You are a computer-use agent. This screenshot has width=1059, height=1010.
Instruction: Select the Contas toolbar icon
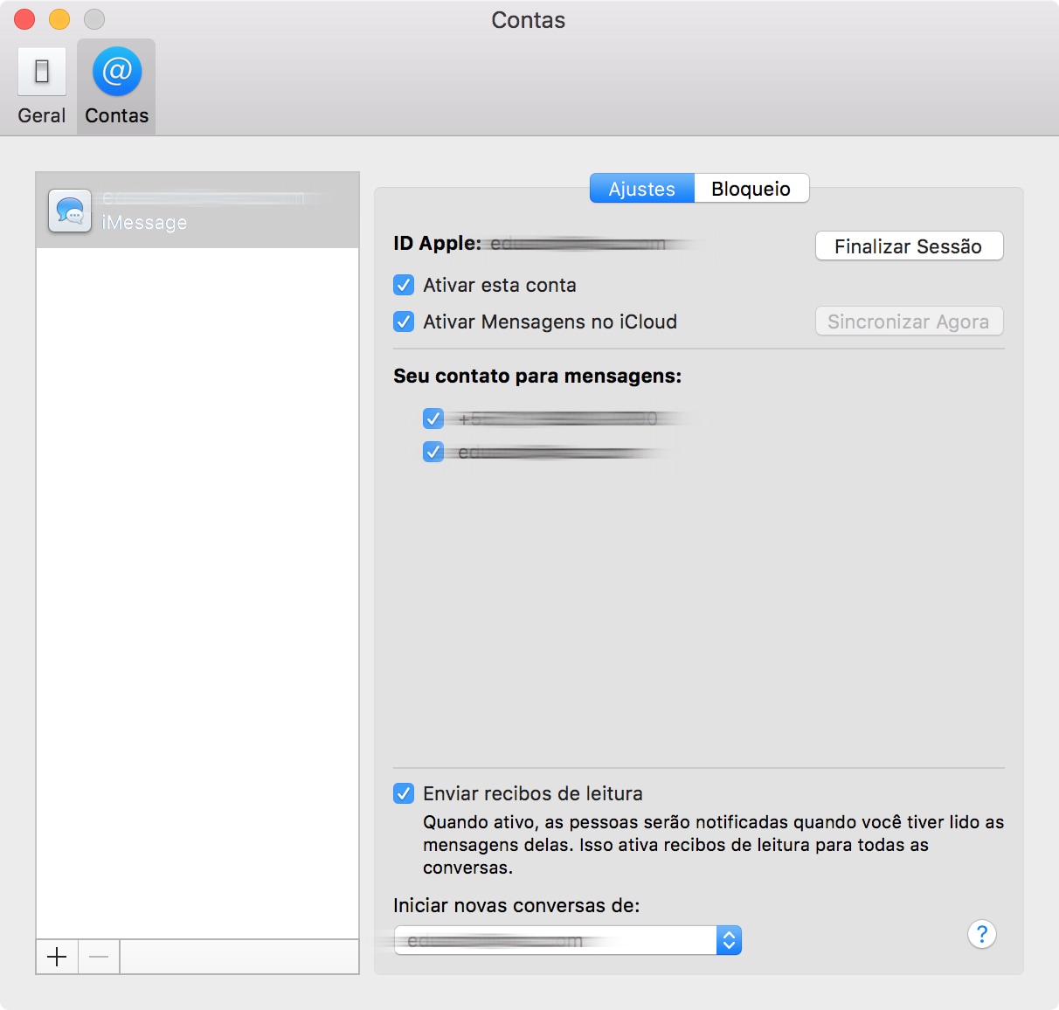[116, 86]
